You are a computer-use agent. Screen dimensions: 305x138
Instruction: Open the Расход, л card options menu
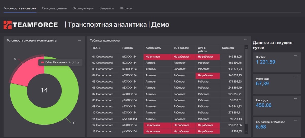pyautogui.click(x=296, y=99)
